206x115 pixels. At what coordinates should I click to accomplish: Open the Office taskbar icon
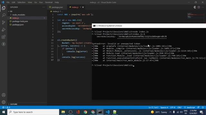point(78,112)
